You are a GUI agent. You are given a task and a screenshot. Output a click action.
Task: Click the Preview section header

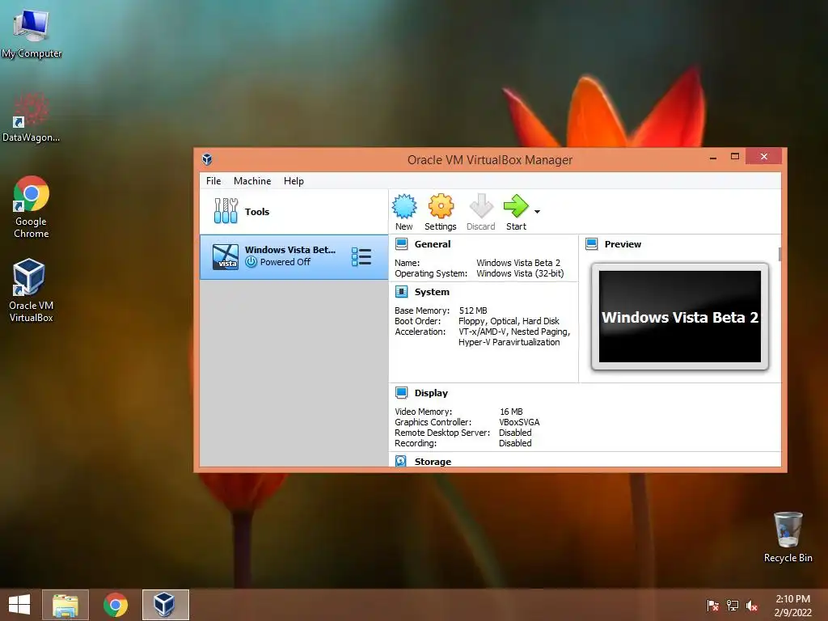click(623, 244)
